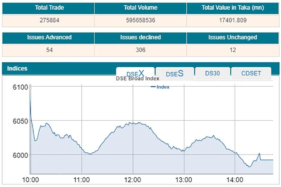281x187 pixels.
Task: Click the 12:00 time axis label
Action: [x=133, y=180]
